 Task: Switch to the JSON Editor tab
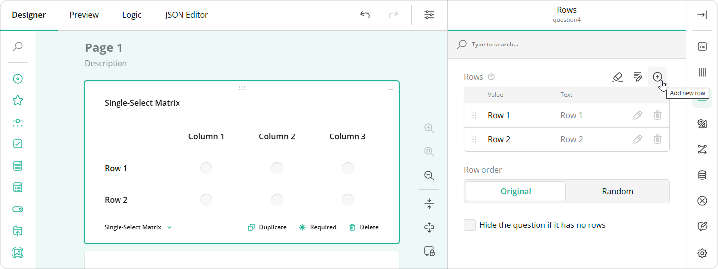pos(186,15)
